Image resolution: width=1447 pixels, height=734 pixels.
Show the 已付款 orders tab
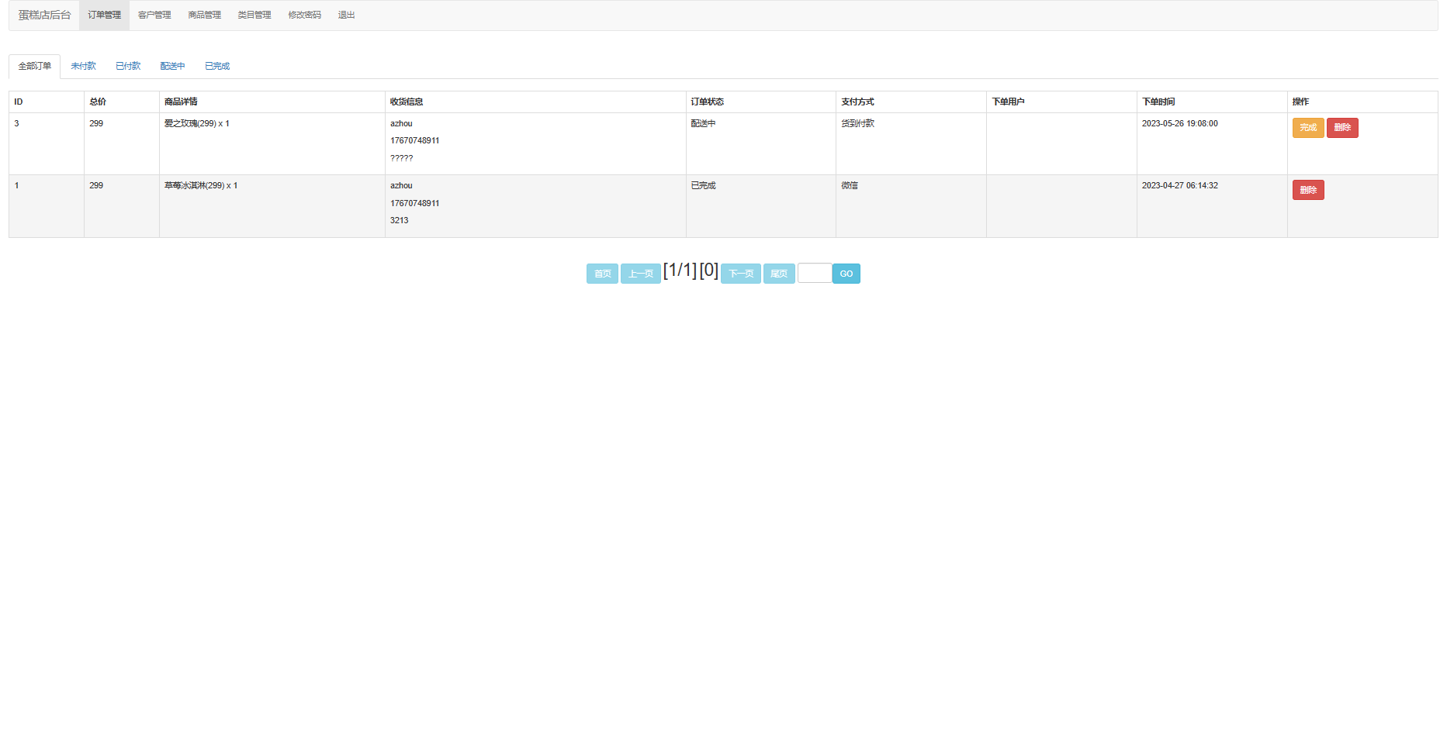[128, 67]
